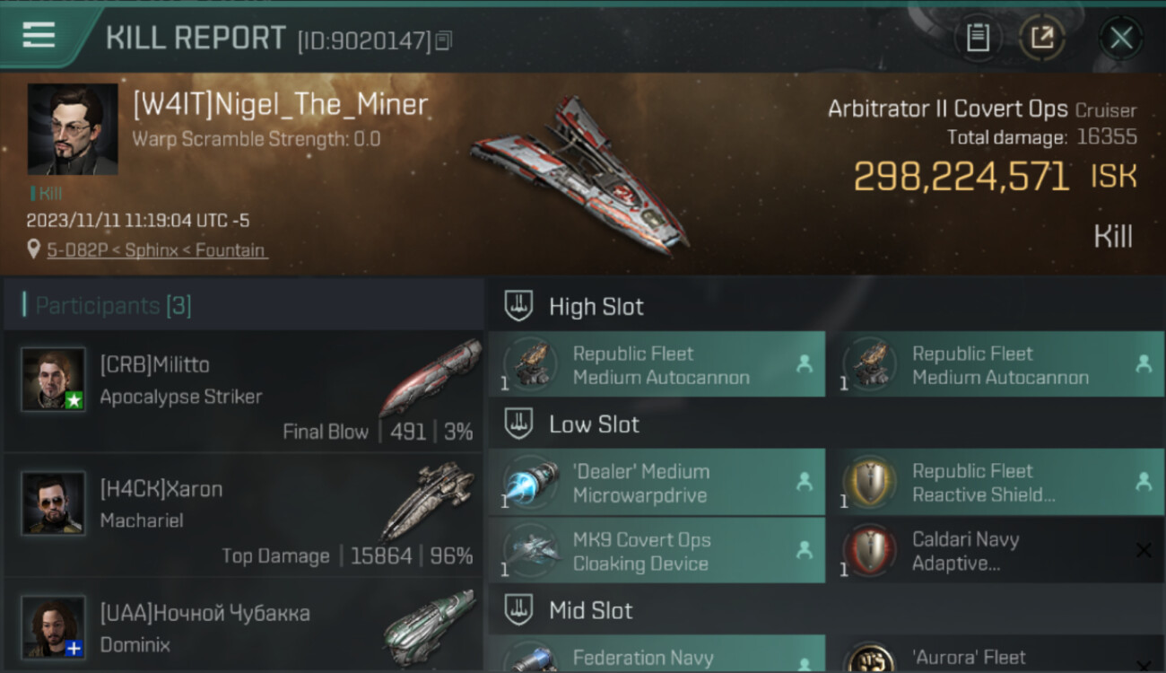Viewport: 1166px width, 673px height.
Task: Click the 'Dealer' Medium Microwarpdrive icon
Action: (x=530, y=483)
